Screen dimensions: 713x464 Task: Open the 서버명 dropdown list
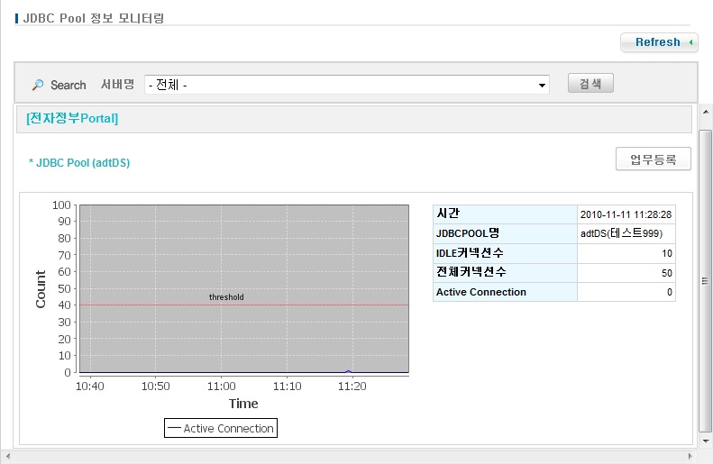(542, 85)
